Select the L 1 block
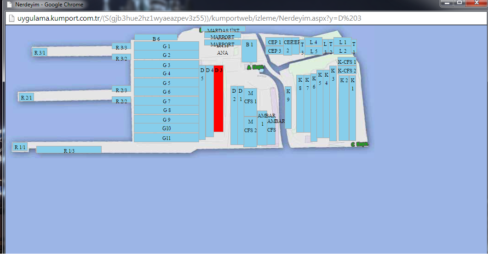Viewport: 488px width, 256px height. 343,42
